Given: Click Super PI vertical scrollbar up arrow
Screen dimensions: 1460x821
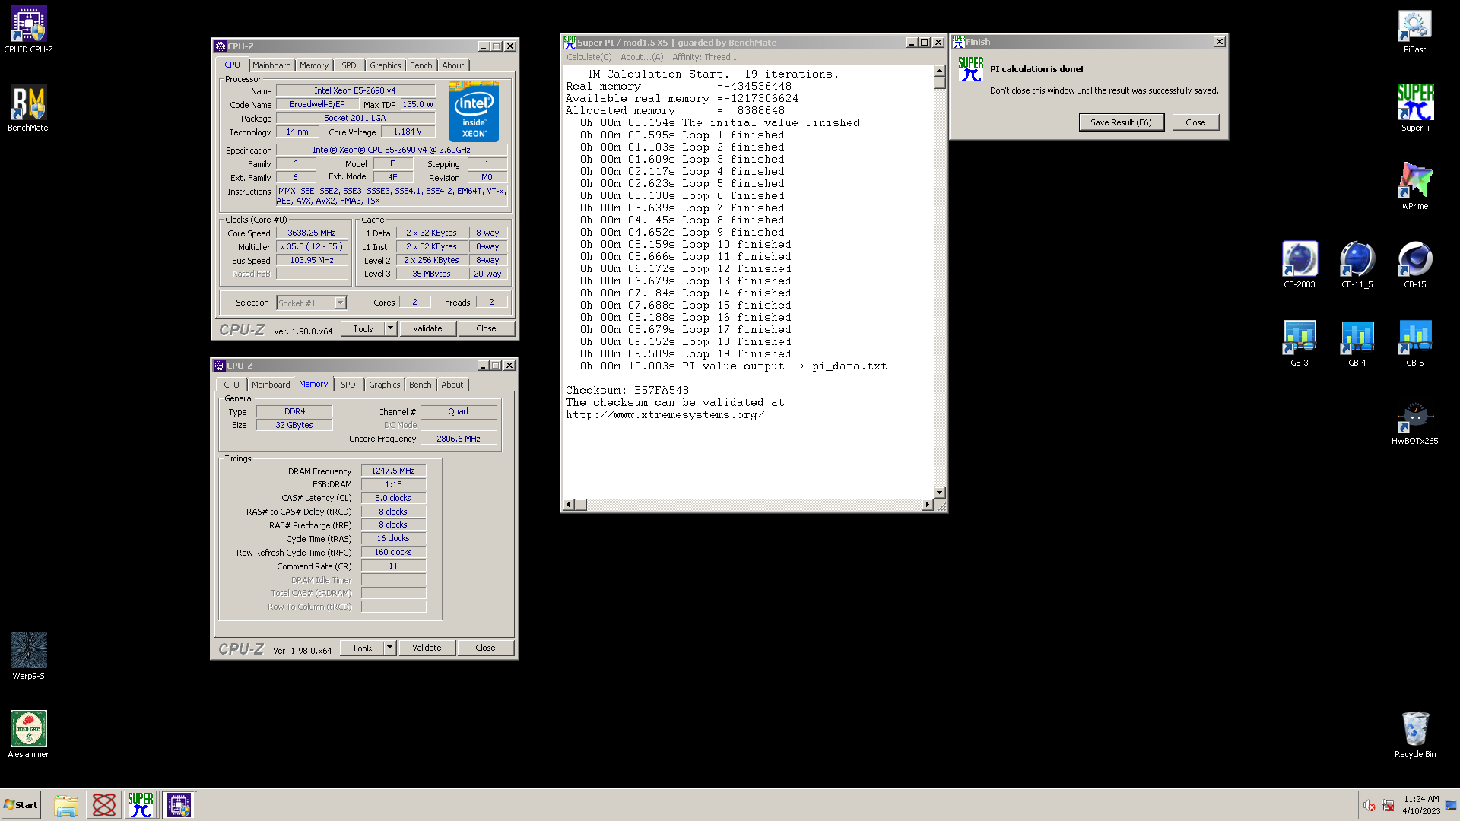Looking at the screenshot, I should pos(940,71).
